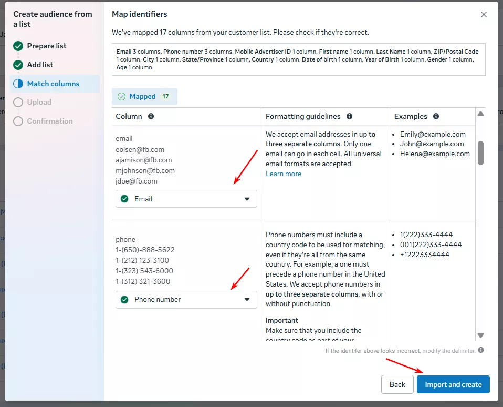Screen dimensions: 503x407
Task: Open the Learn more link for email formatting
Action: click(284, 174)
